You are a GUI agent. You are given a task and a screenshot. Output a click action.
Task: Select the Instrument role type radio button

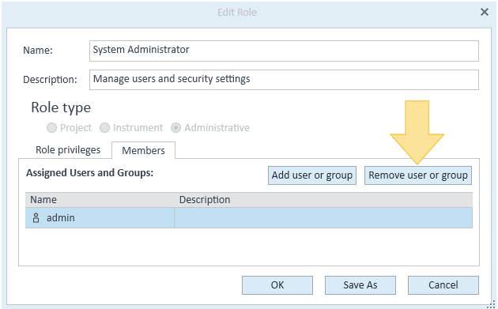[x=104, y=128]
